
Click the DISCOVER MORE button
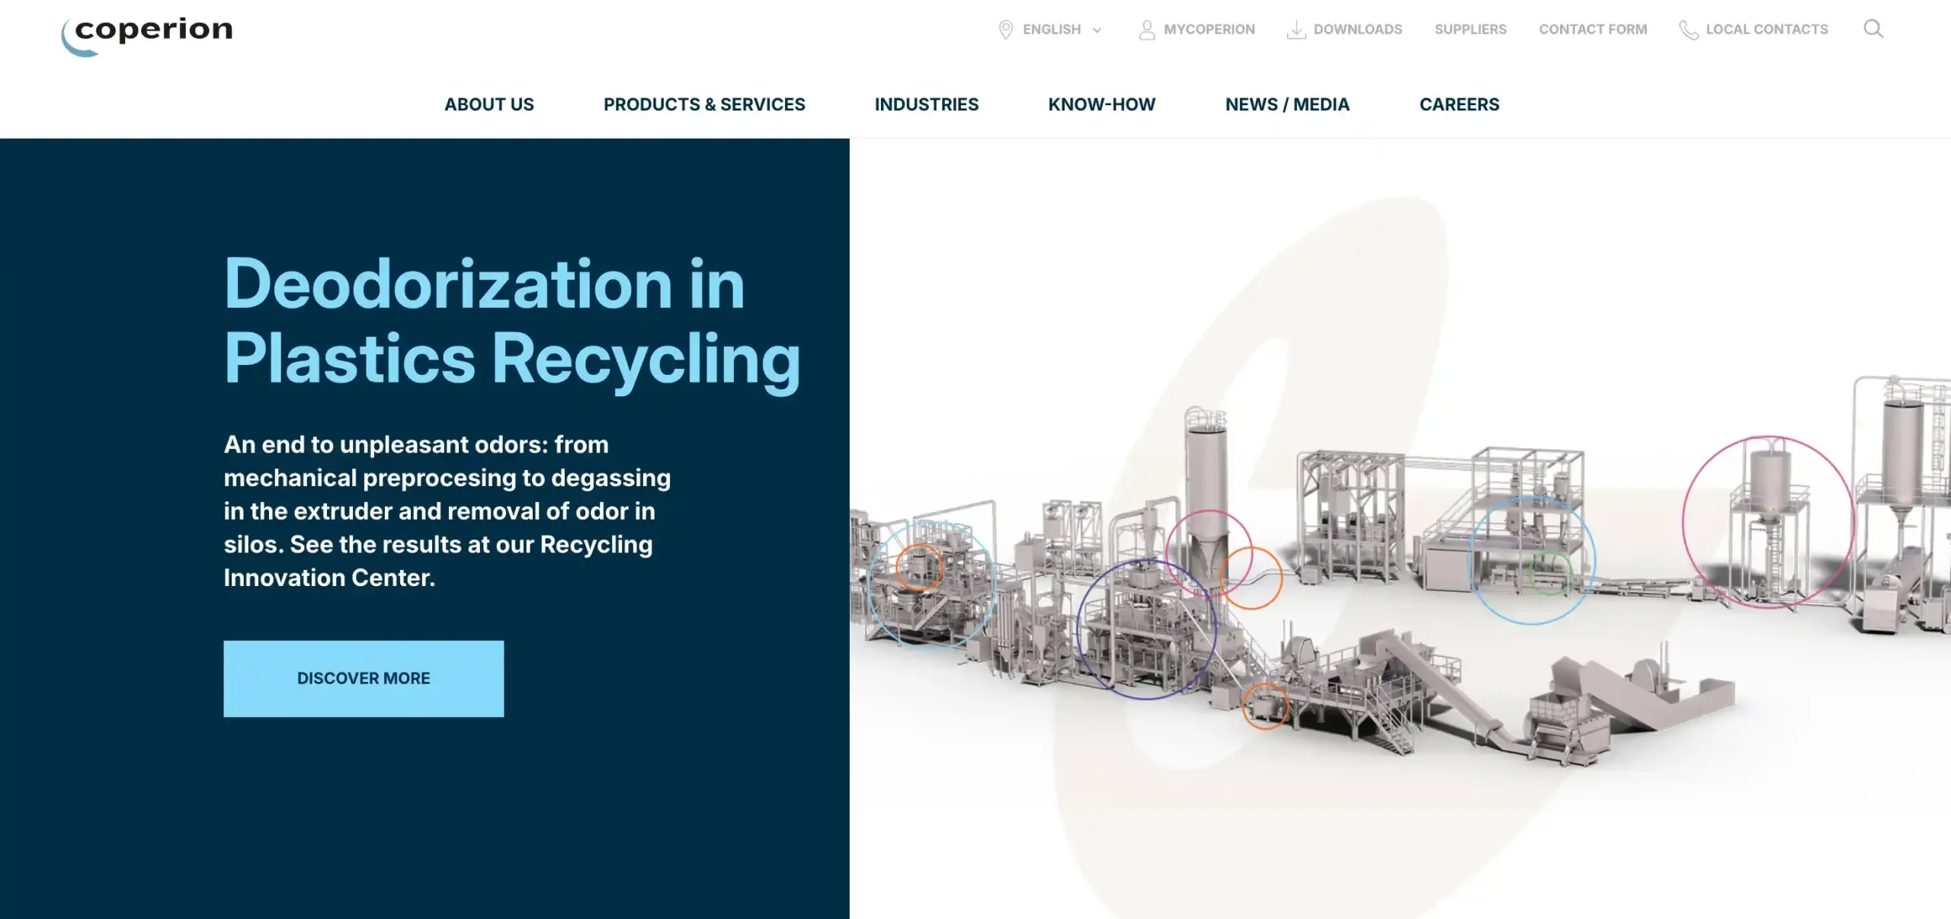[x=364, y=678]
